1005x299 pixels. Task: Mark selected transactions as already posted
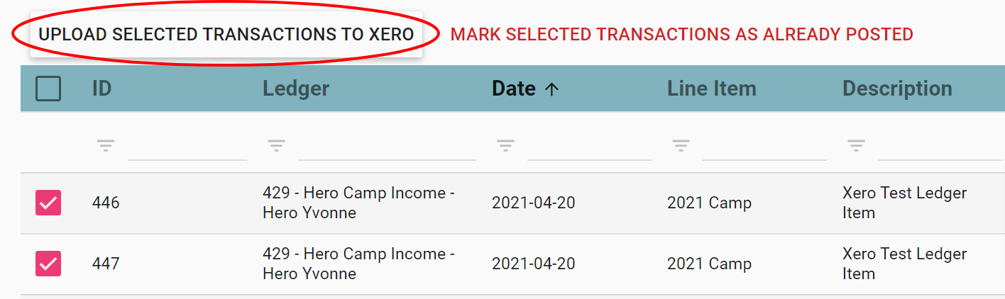[681, 34]
